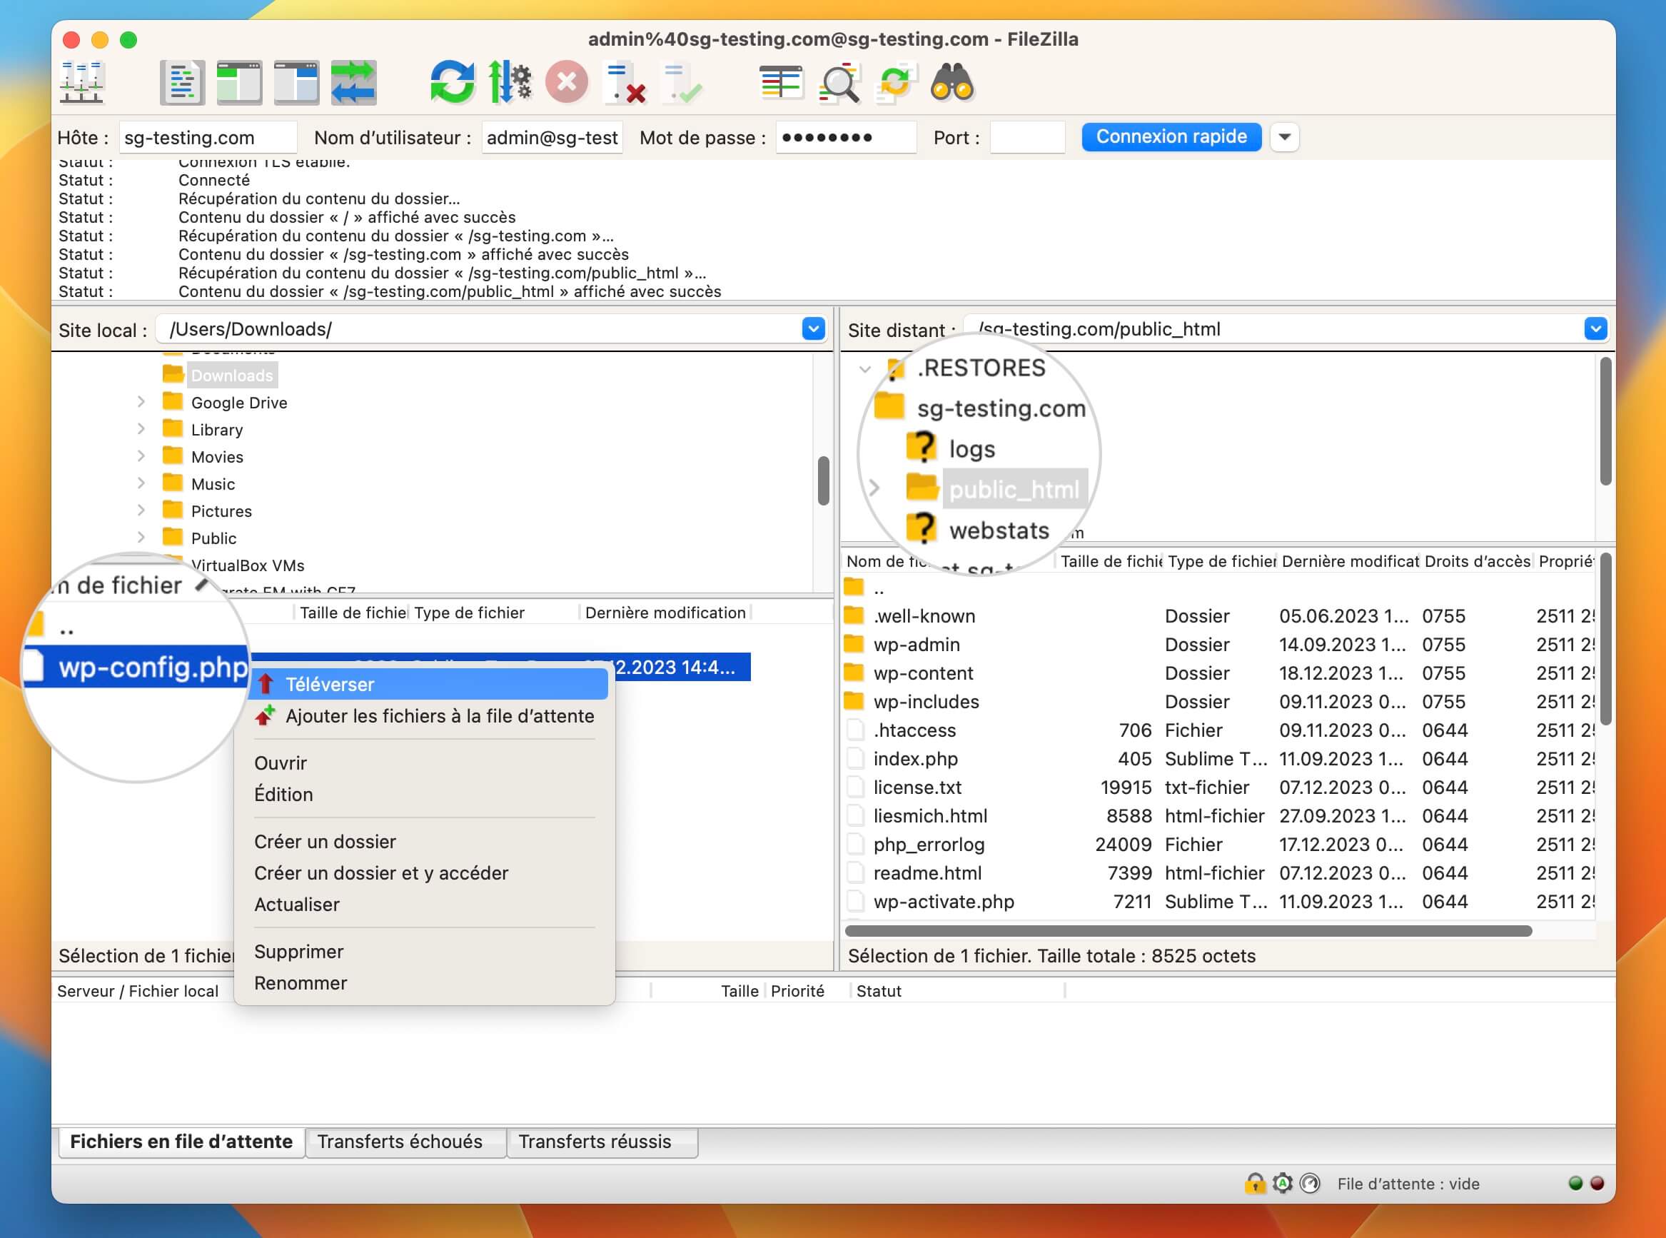Reconnect to the last server icon
Image resolution: width=1666 pixels, height=1238 pixels.
[682, 82]
